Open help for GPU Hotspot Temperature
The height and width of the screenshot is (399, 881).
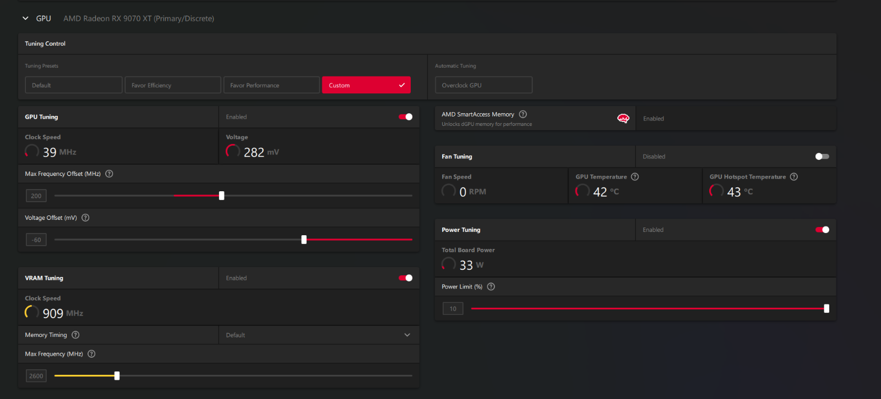794,176
